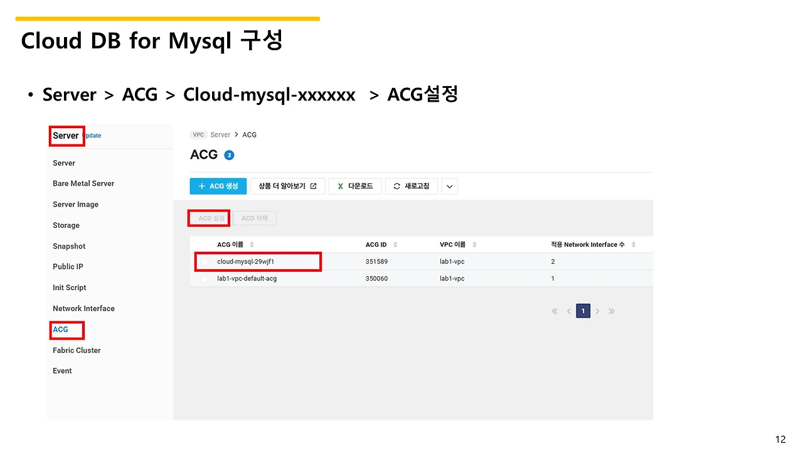803x452 pixels.
Task: Click the ACG 삭제 button
Action: (x=255, y=218)
